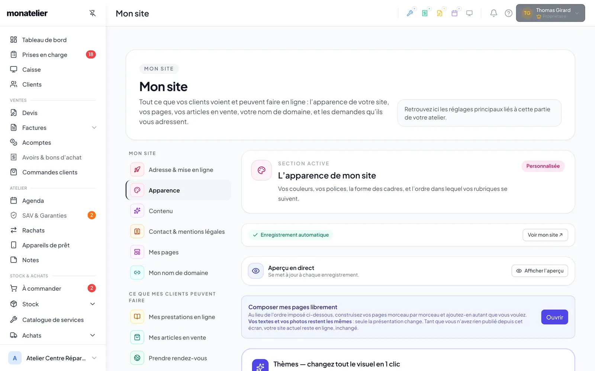Open Devis in Ventes section
This screenshot has width=595, height=371.
[x=53, y=113]
